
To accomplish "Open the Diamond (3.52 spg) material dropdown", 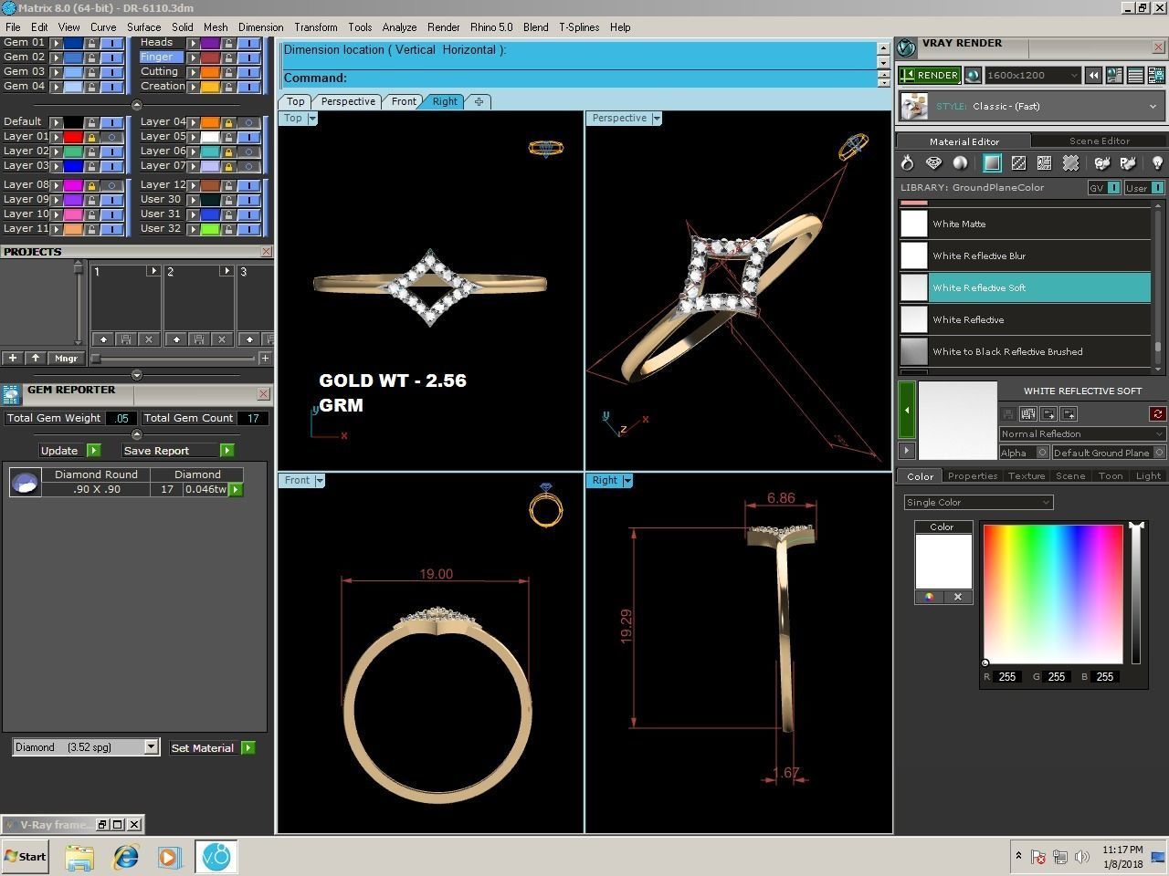I will (x=86, y=747).
